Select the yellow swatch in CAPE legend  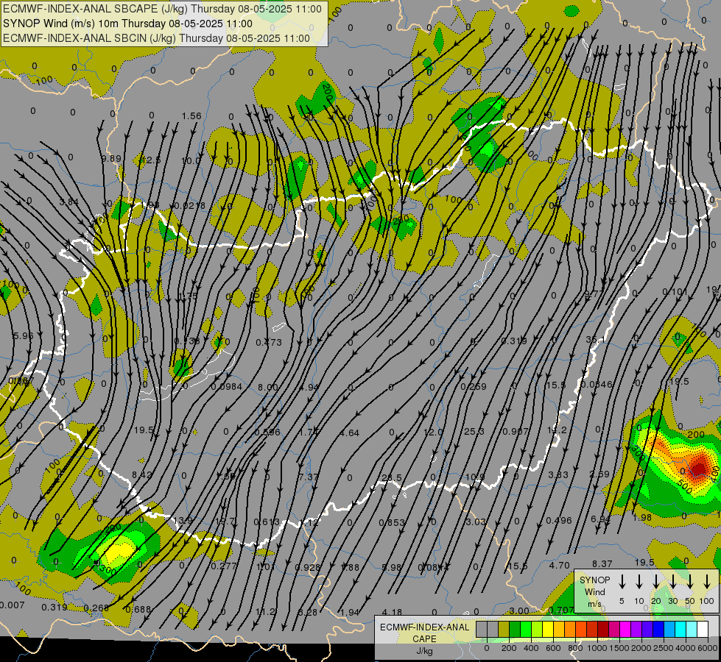pos(548,630)
